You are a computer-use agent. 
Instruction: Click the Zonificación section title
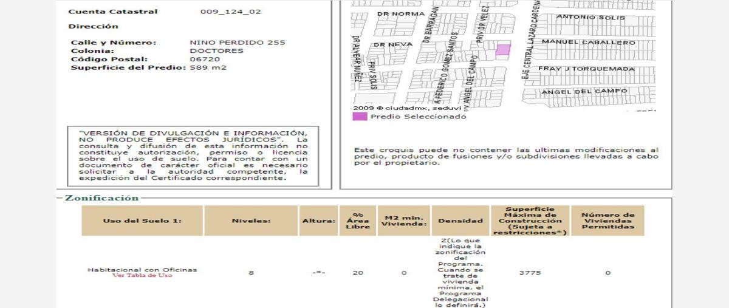point(101,198)
